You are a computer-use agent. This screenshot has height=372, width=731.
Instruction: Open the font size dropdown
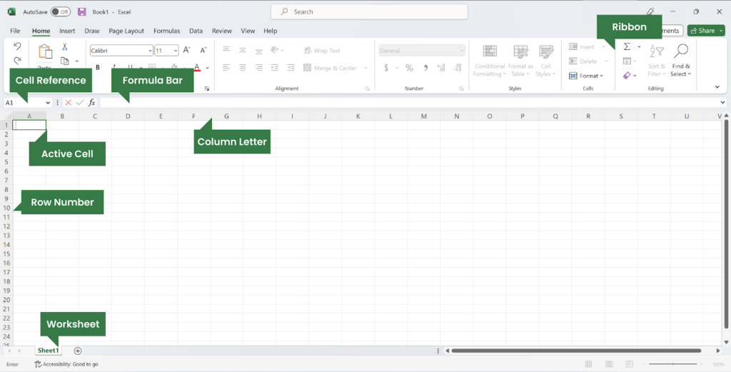[176, 51]
